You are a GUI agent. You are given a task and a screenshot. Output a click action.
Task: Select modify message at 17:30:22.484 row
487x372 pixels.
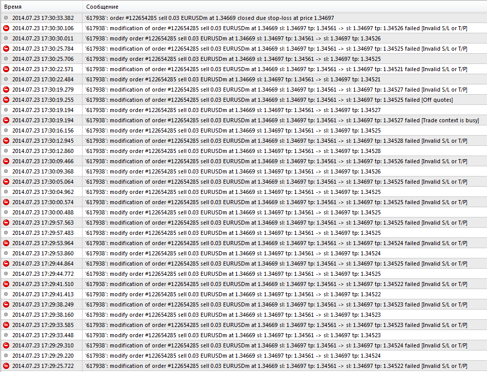[233, 79]
